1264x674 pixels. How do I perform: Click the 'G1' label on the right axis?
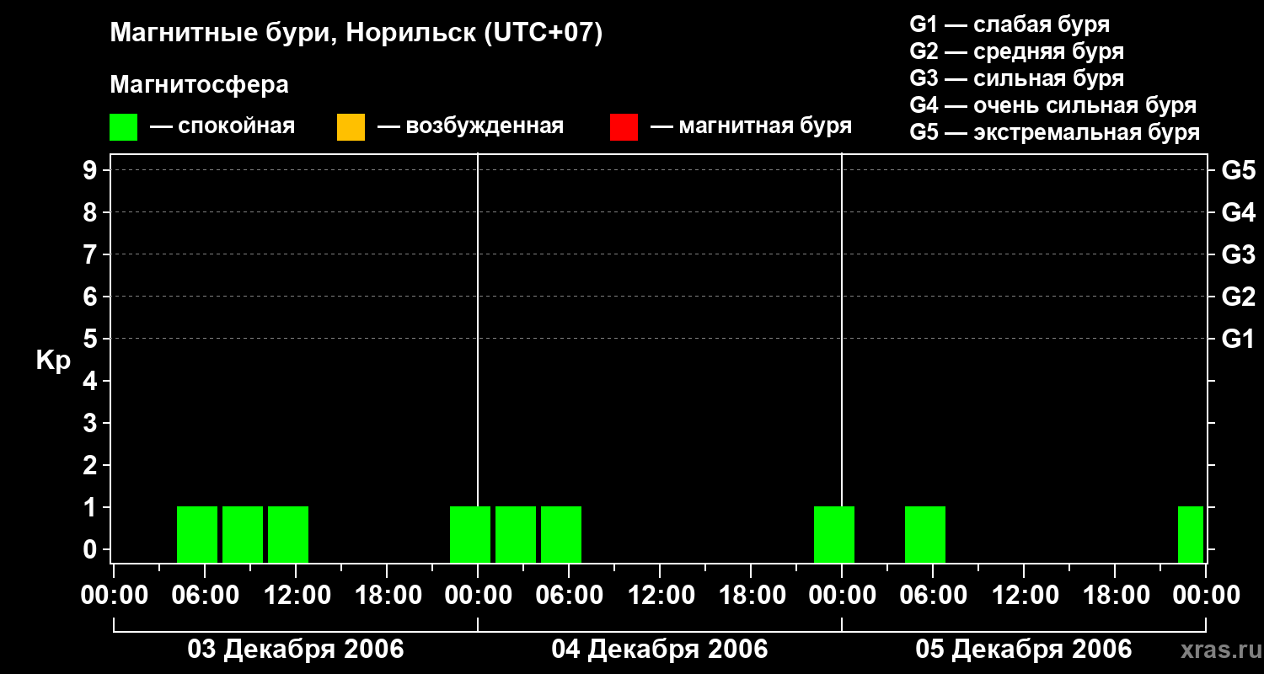[1239, 339]
